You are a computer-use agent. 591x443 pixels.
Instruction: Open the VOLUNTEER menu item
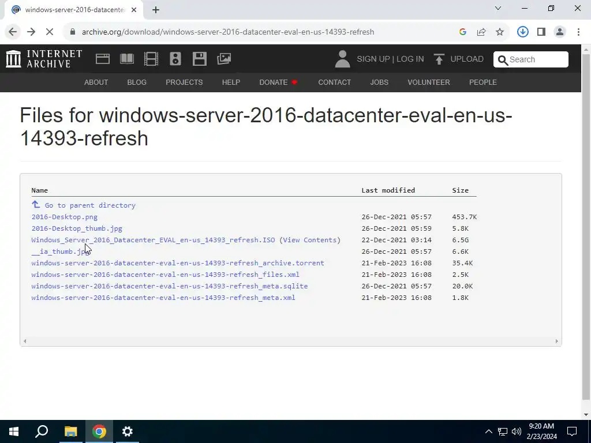click(x=429, y=82)
